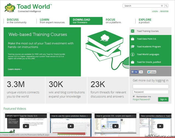Viewport: 175px width, 138px height.
Task: Clear the search box with the x icon
Action: click(162, 6)
